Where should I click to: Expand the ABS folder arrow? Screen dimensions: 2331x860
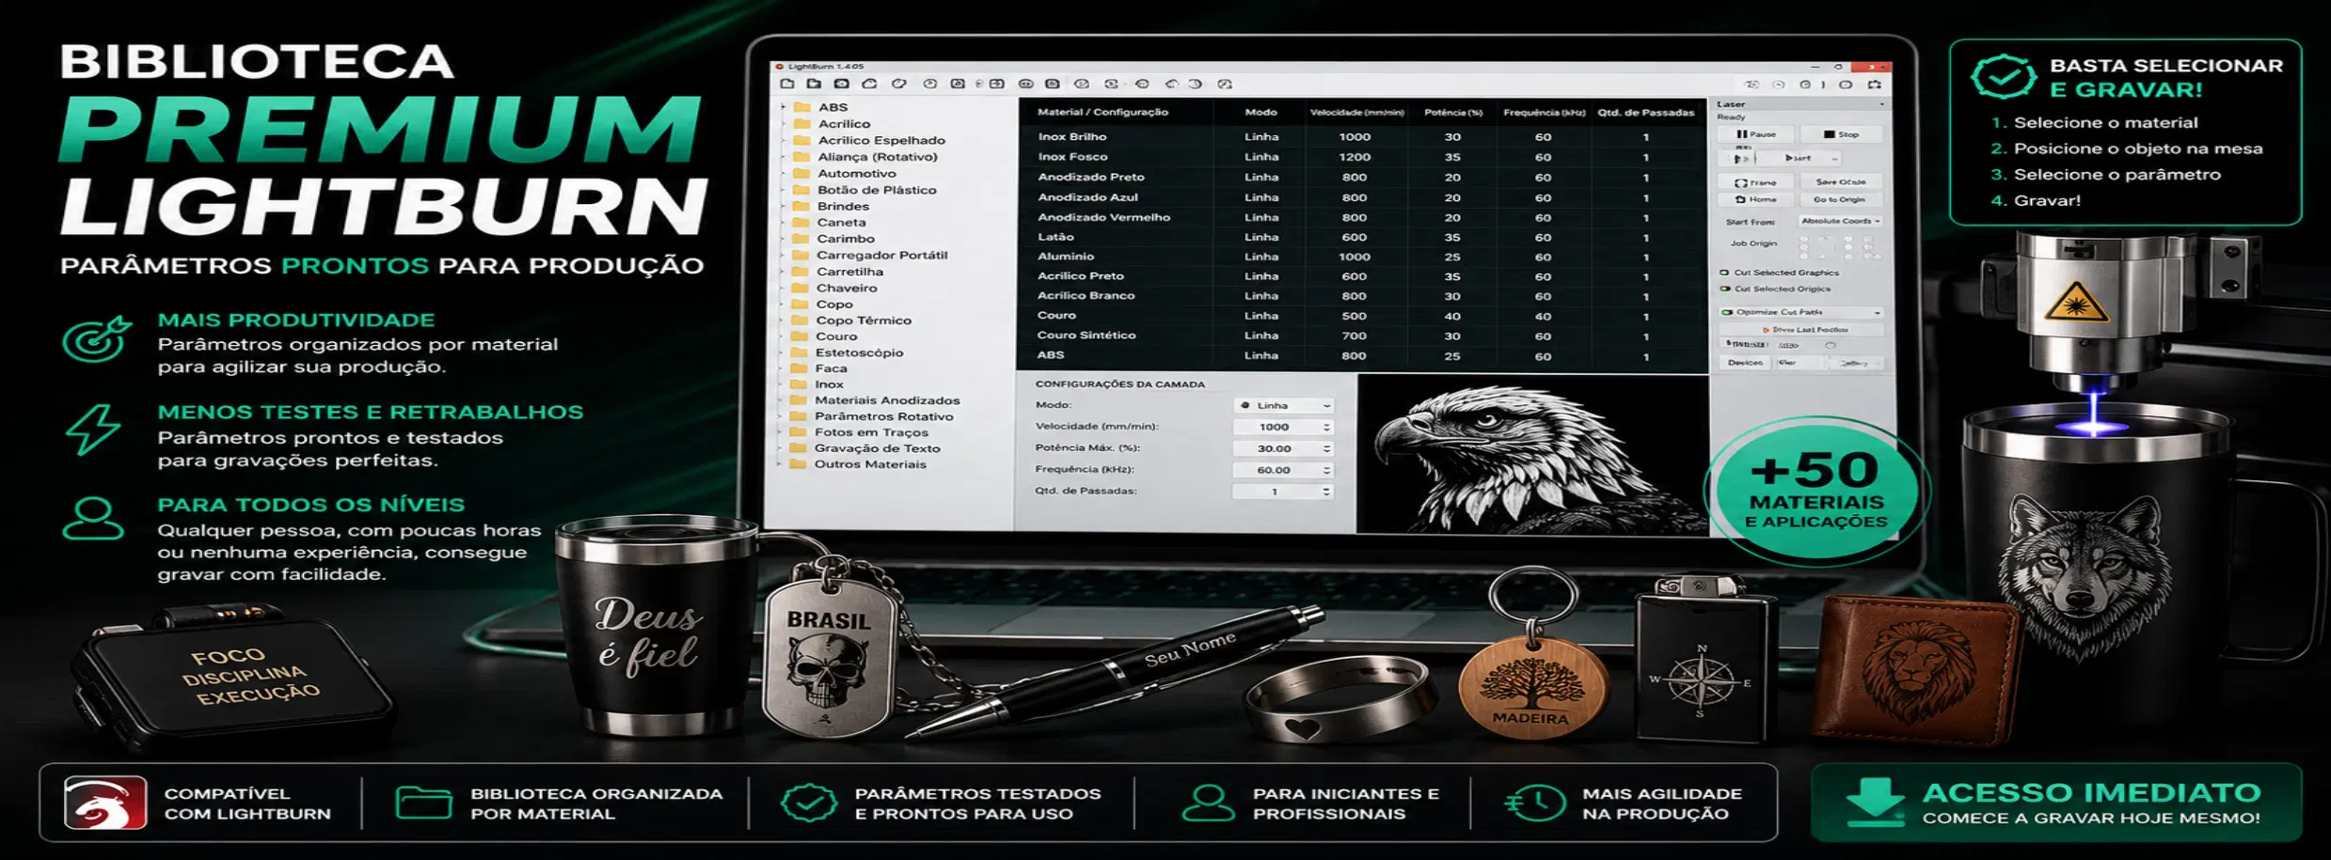[783, 107]
